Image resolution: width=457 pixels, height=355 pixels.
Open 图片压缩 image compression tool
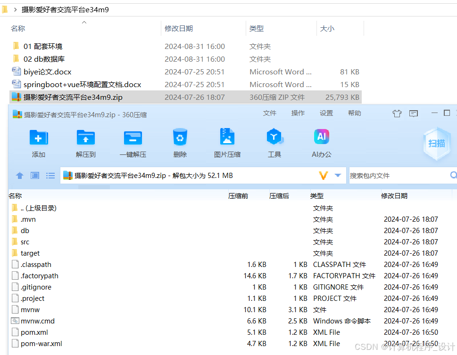pyautogui.click(x=227, y=139)
